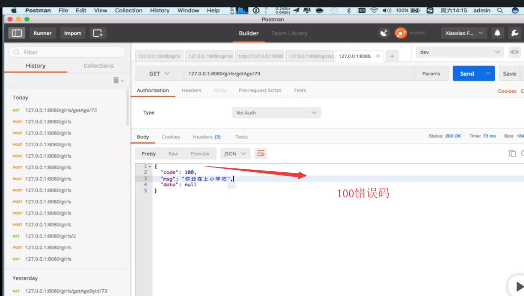Viewport: 524px width, 296px height.
Task: Select the Pretty response view
Action: (x=149, y=153)
